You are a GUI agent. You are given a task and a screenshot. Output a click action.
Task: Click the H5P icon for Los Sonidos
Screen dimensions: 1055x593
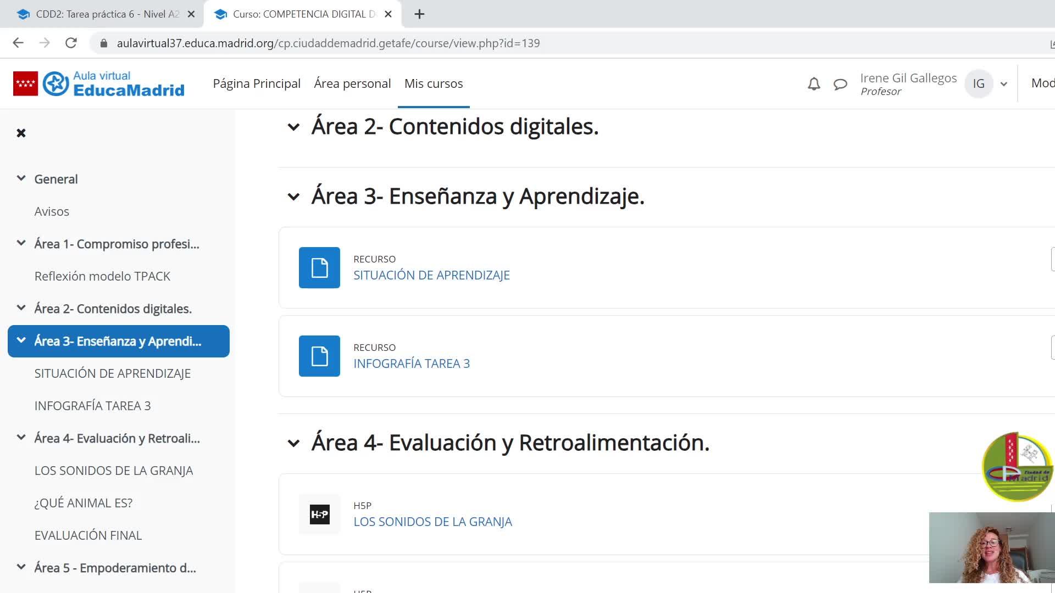319,514
